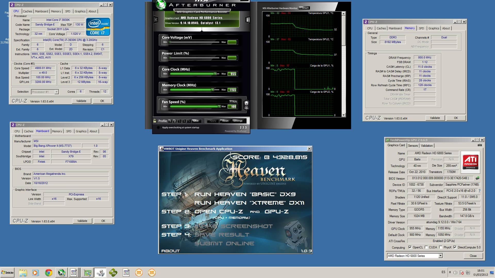The image size is (495, 278).
Task: Open the GPU selection dropdown in GPU-Z
Action: point(440,256)
